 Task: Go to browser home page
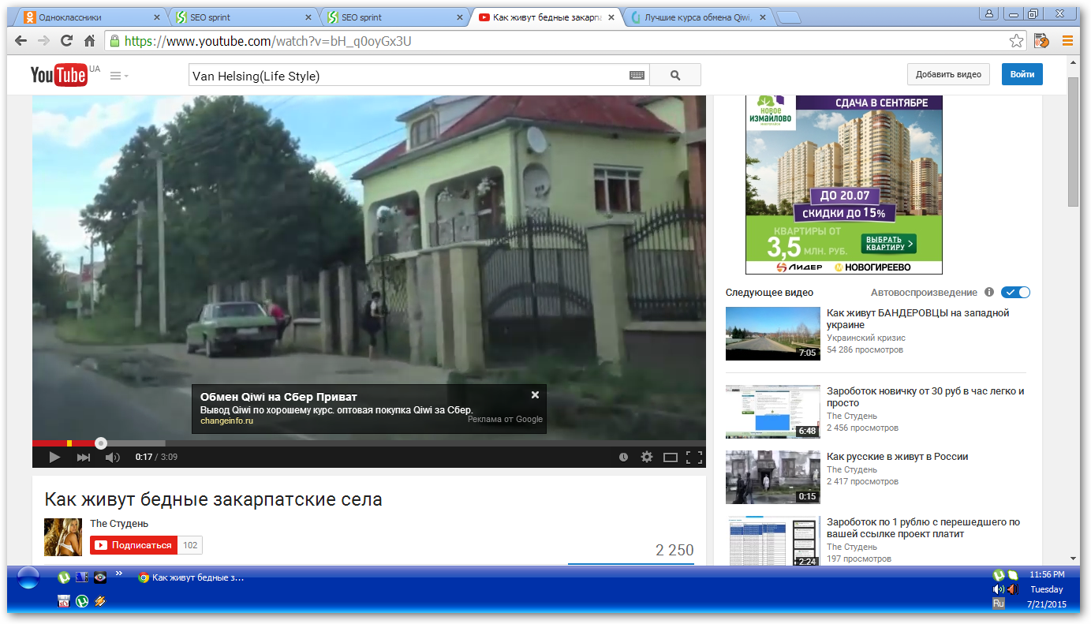(90, 41)
